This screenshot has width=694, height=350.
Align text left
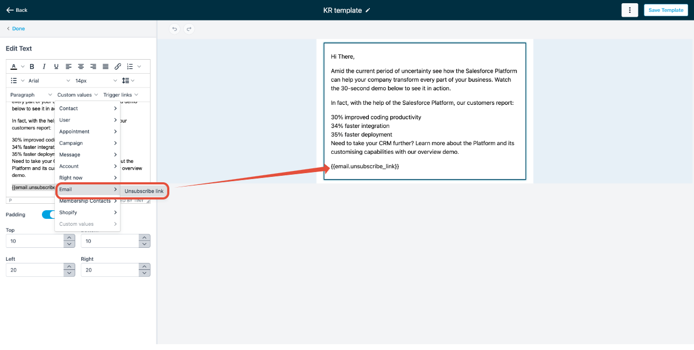[69, 67]
